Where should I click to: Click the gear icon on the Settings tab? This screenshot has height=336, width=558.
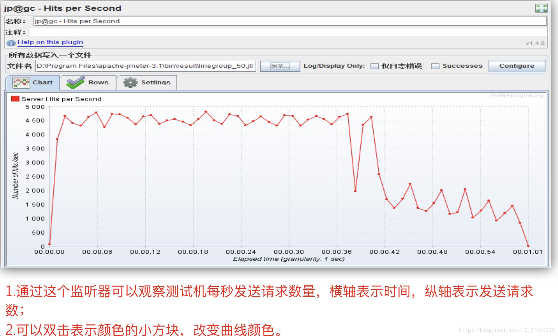(x=130, y=82)
